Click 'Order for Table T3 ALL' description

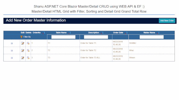coord(90,57)
